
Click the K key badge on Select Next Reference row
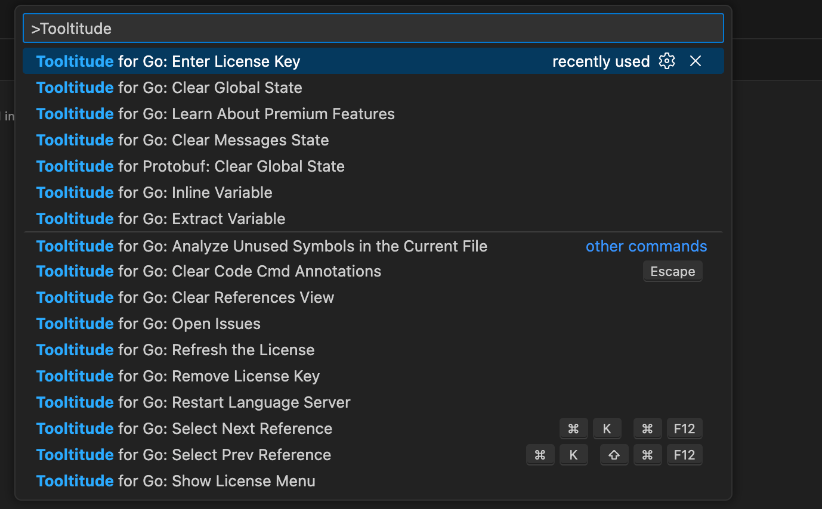[x=607, y=428]
